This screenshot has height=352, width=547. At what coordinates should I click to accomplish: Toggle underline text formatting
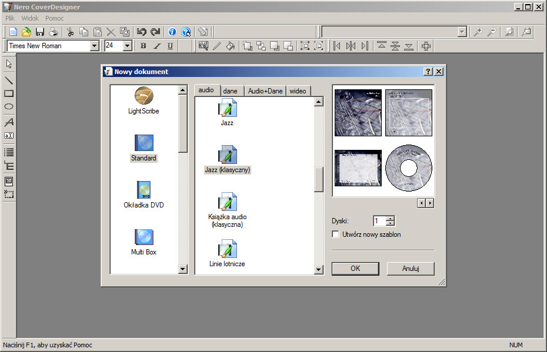(170, 46)
